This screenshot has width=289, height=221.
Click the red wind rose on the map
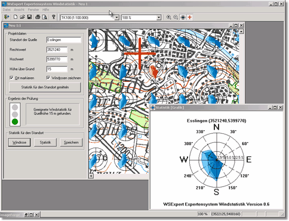[153, 71]
